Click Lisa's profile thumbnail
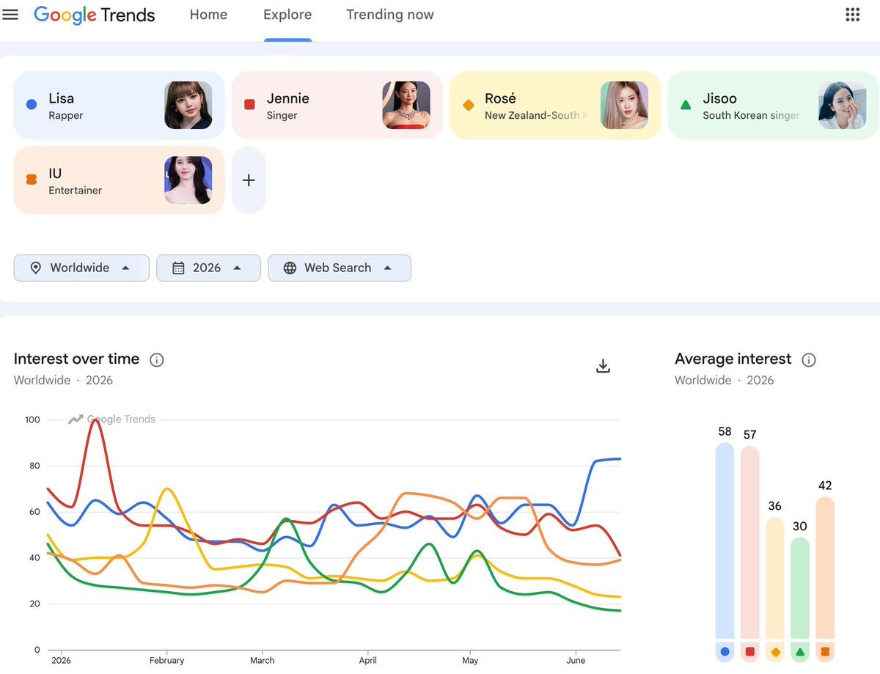The image size is (880, 674). (188, 105)
